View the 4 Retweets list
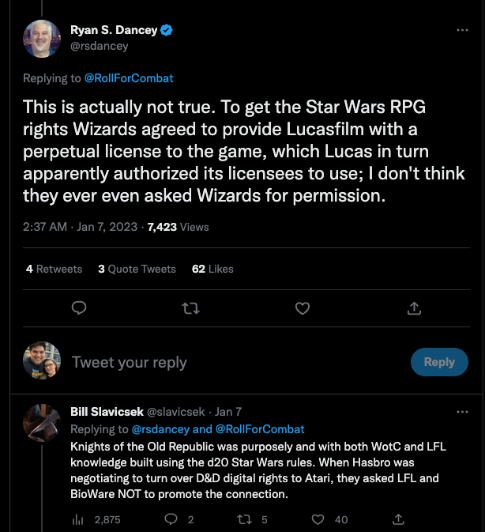485x532 pixels. [54, 269]
